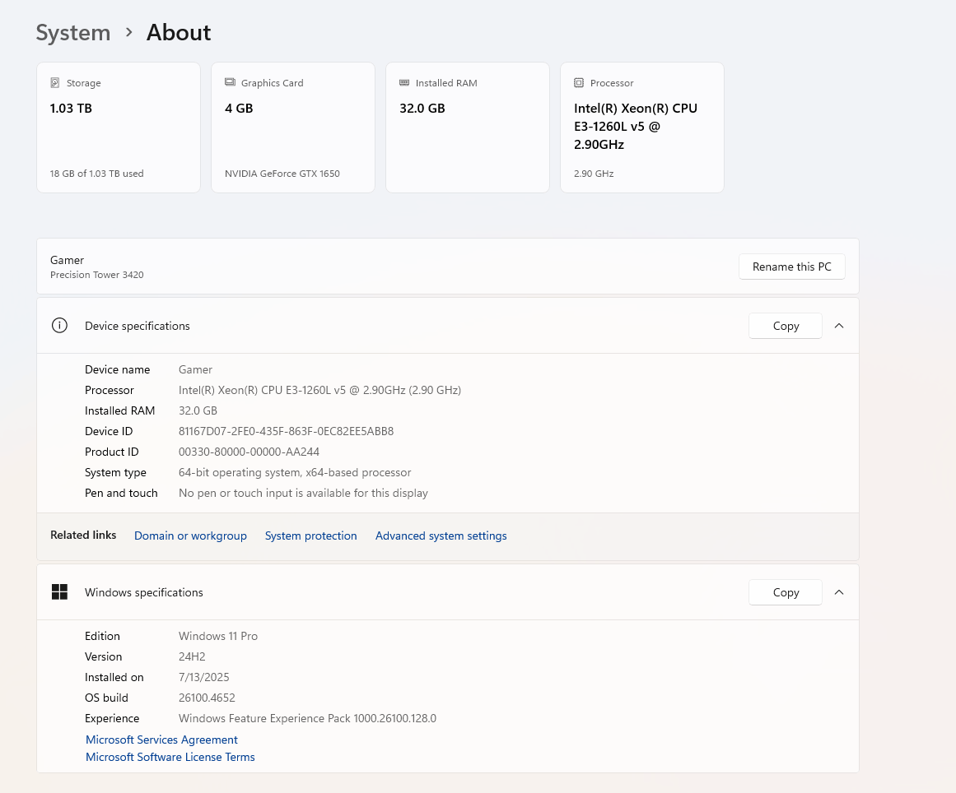Open the System protection link

[x=311, y=536]
